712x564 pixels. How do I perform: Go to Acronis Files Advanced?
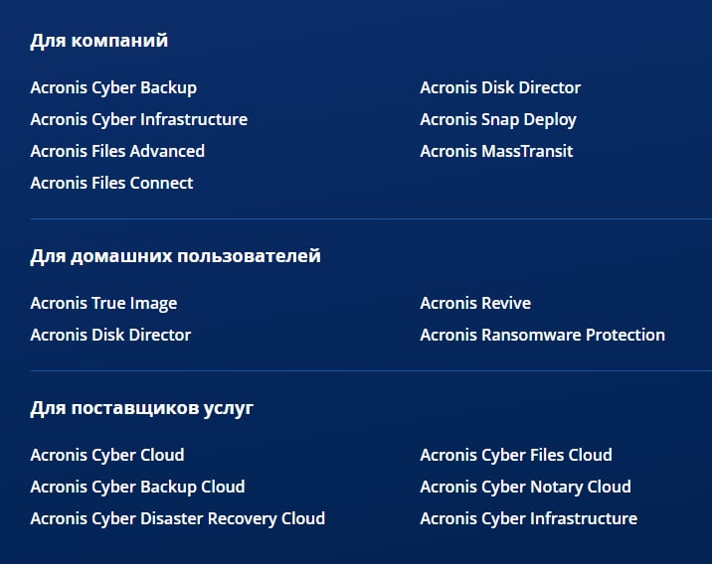point(117,151)
